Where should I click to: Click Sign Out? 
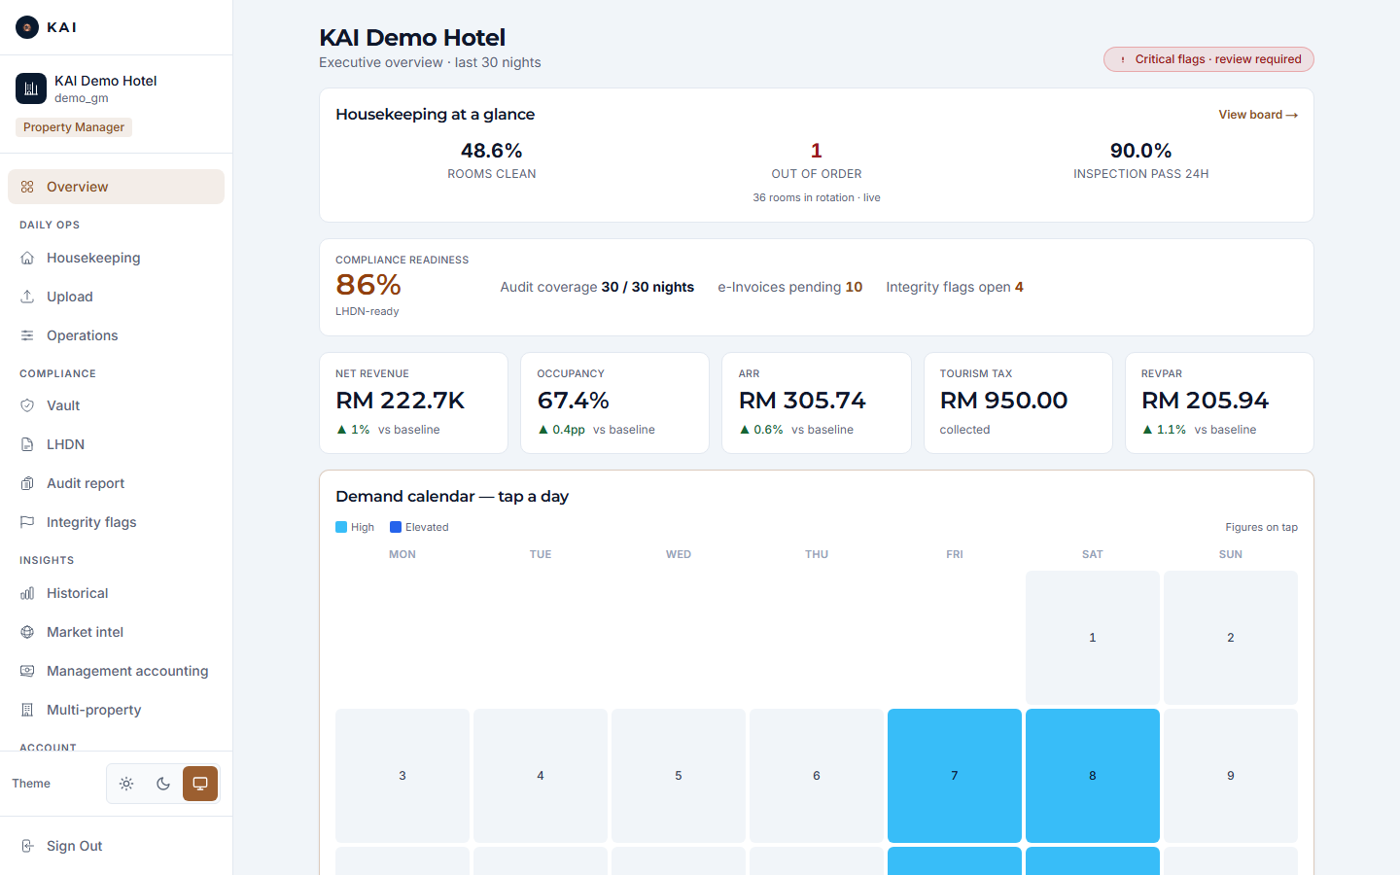pos(116,846)
